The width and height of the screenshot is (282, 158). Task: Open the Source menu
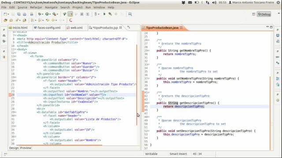[22, 7]
